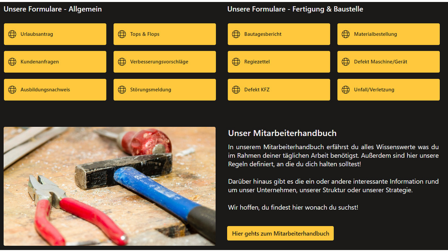Open Defekt Maschine/Gerät form
This screenshot has width=448, height=252.
pyautogui.click(x=389, y=62)
